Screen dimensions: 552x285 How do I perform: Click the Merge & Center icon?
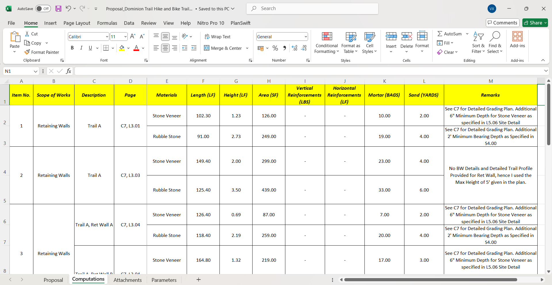[207, 48]
